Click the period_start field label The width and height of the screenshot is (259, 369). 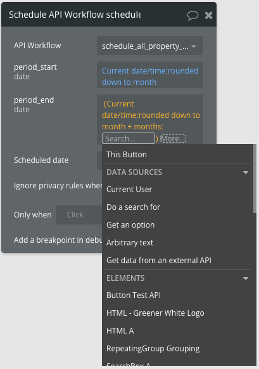click(35, 67)
